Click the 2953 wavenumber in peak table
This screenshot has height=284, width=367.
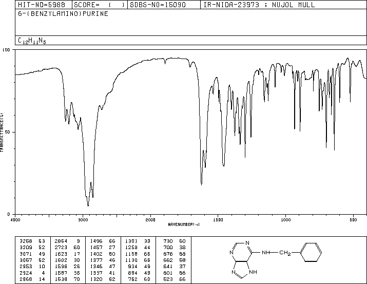pos(26,267)
